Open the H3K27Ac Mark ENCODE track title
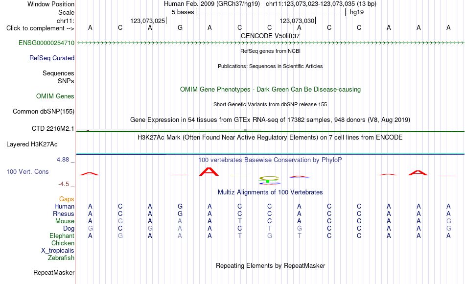 click(270, 138)
